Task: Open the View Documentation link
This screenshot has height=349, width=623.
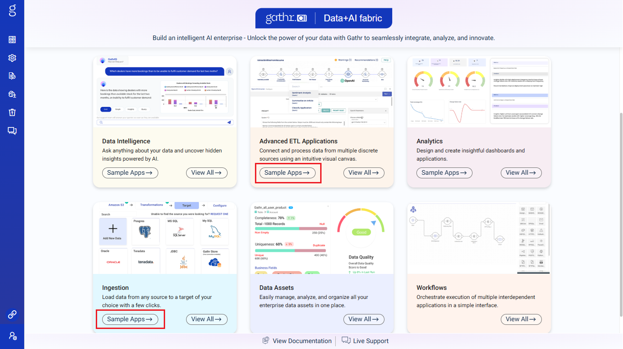Action: tap(297, 341)
